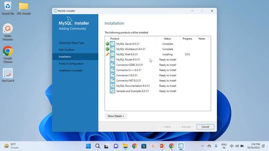This screenshot has width=269, height=151.
Task: Click Installing status of MySQL Shell
Action: coord(167,54)
